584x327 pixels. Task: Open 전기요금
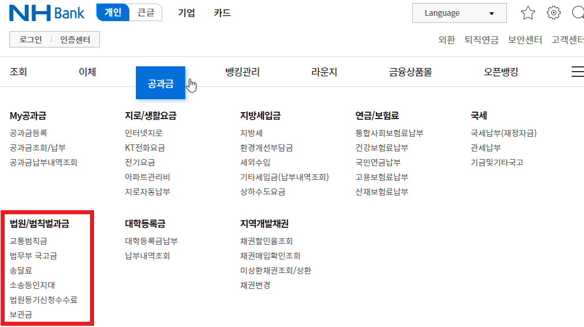[x=139, y=163]
